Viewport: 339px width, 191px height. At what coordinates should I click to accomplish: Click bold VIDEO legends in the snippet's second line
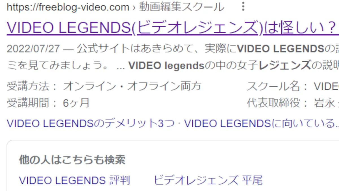[166, 66]
